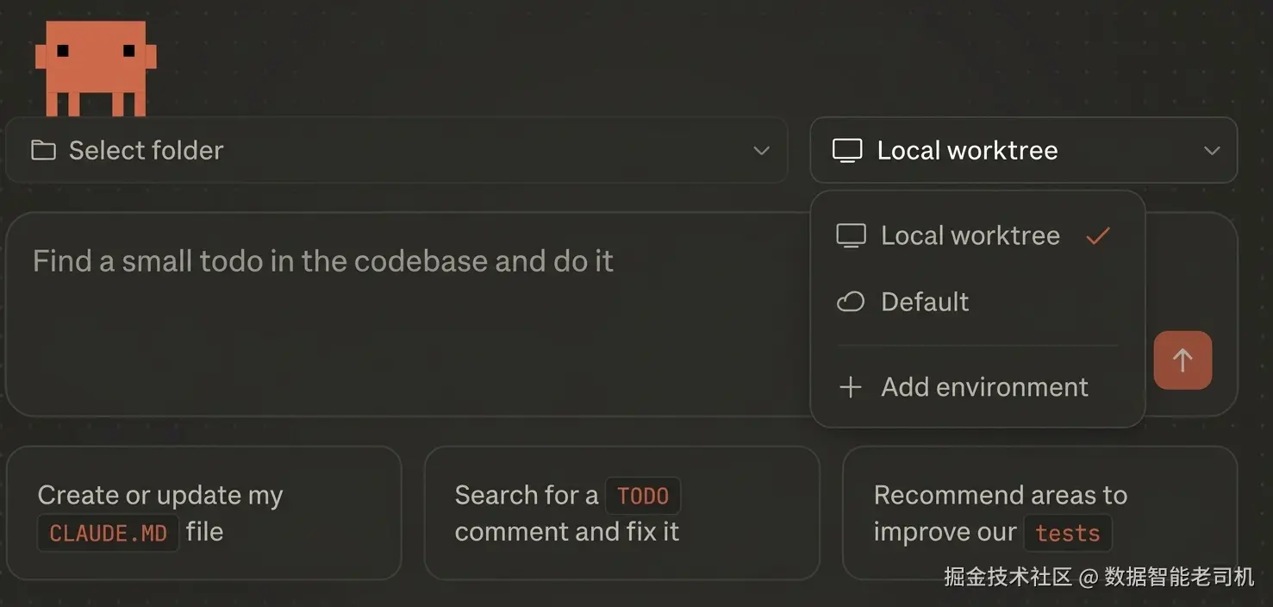Click the orange send arrow button

click(x=1182, y=360)
